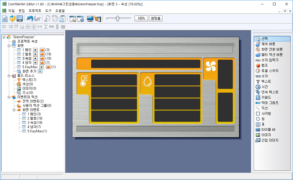Screen dimensions: 293x180
Task: Click the monitor simulator icon in toolbar
Action: [90, 18]
